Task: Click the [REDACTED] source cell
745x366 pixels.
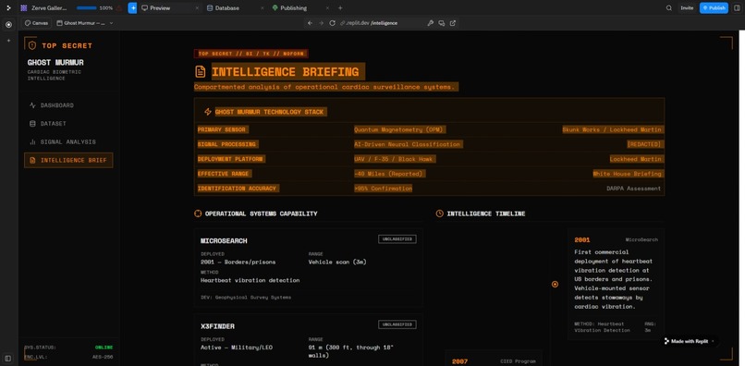Action: 644,144
